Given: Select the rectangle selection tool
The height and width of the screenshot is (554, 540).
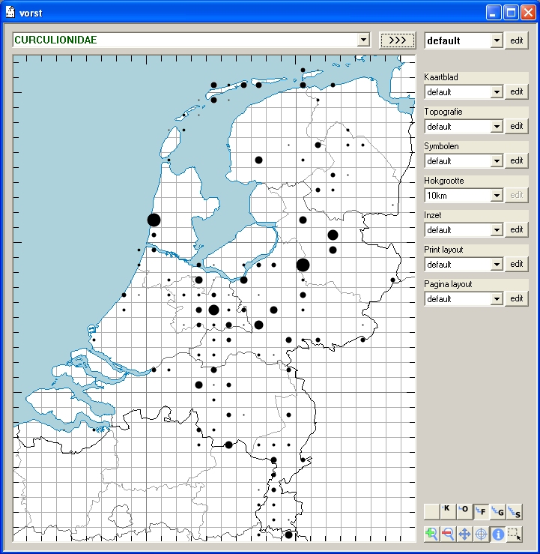Looking at the screenshot, I should coord(514,534).
